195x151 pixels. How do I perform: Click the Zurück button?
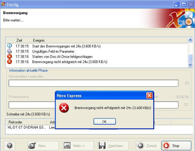click(148, 145)
